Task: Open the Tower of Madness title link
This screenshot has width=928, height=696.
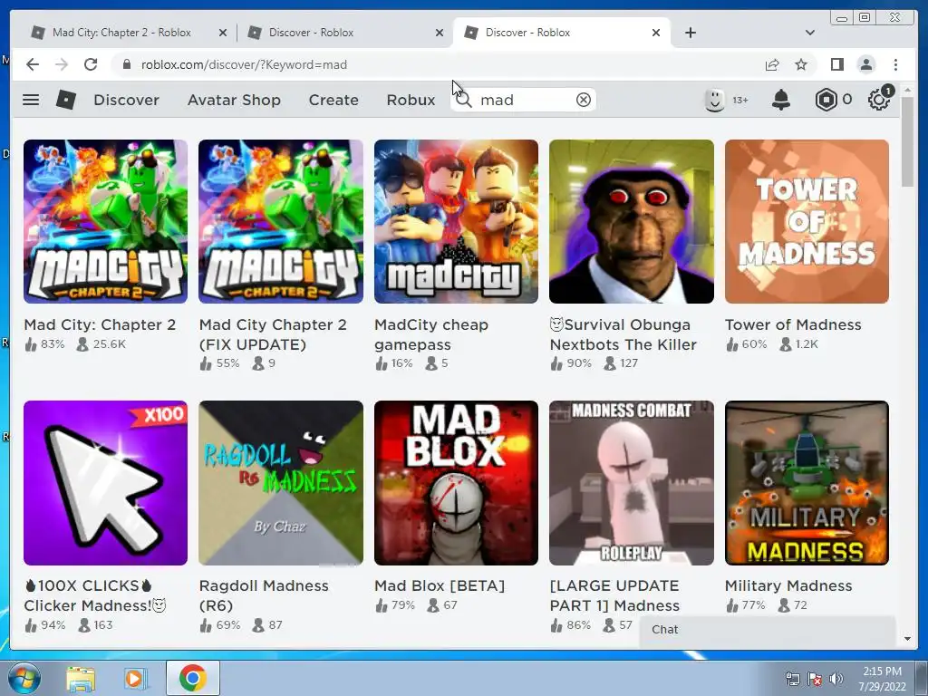Action: (x=793, y=325)
